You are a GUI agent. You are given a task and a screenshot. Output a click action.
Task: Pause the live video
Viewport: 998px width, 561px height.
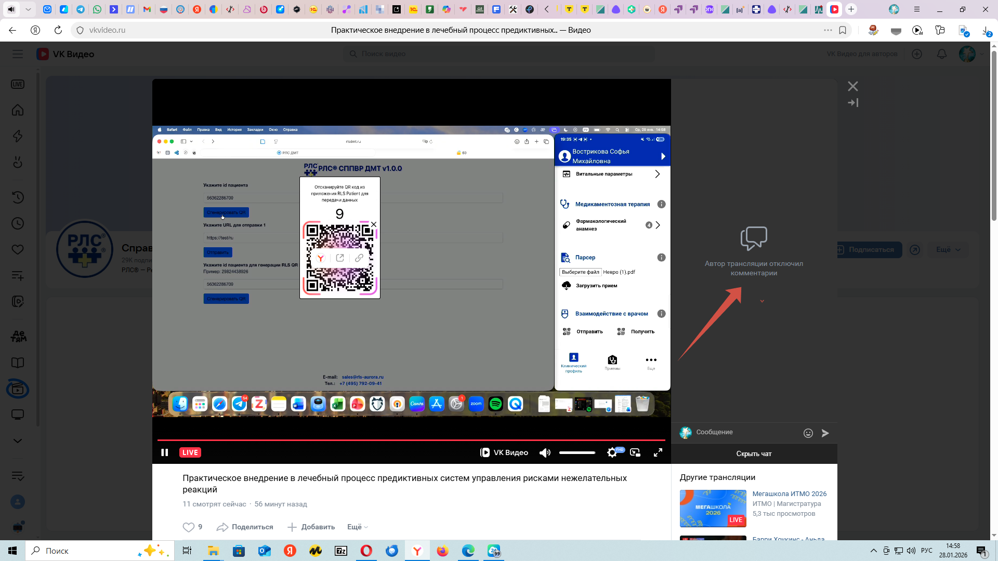[165, 452]
